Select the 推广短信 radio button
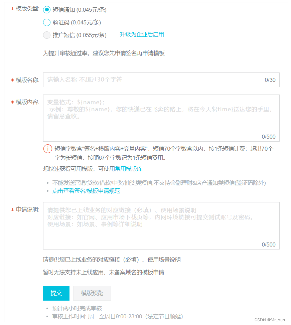 coord(46,35)
